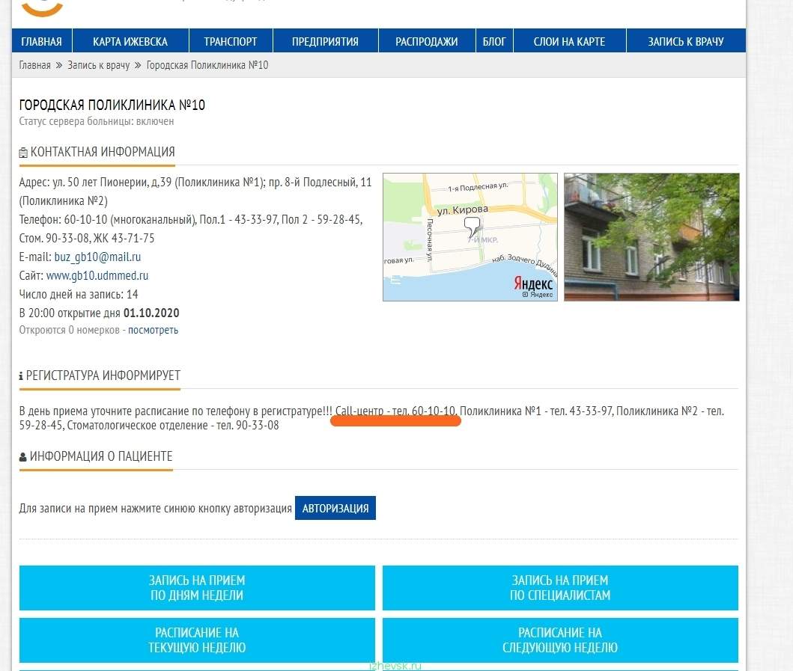Click ЗАПИСЬ НА ПРИЕМ ПО ДНЯМ НЕДЕЛИ

tap(197, 588)
